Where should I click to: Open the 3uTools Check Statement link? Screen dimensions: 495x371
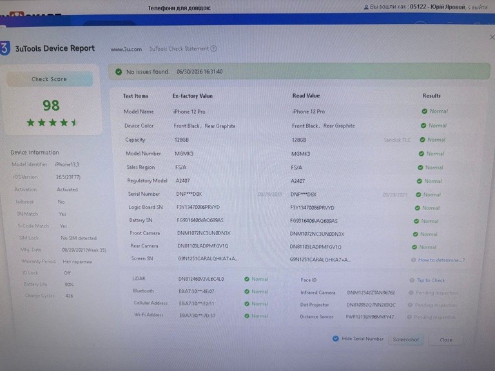pos(179,48)
